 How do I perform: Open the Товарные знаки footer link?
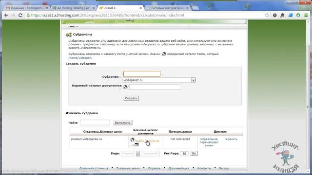(x=128, y=168)
